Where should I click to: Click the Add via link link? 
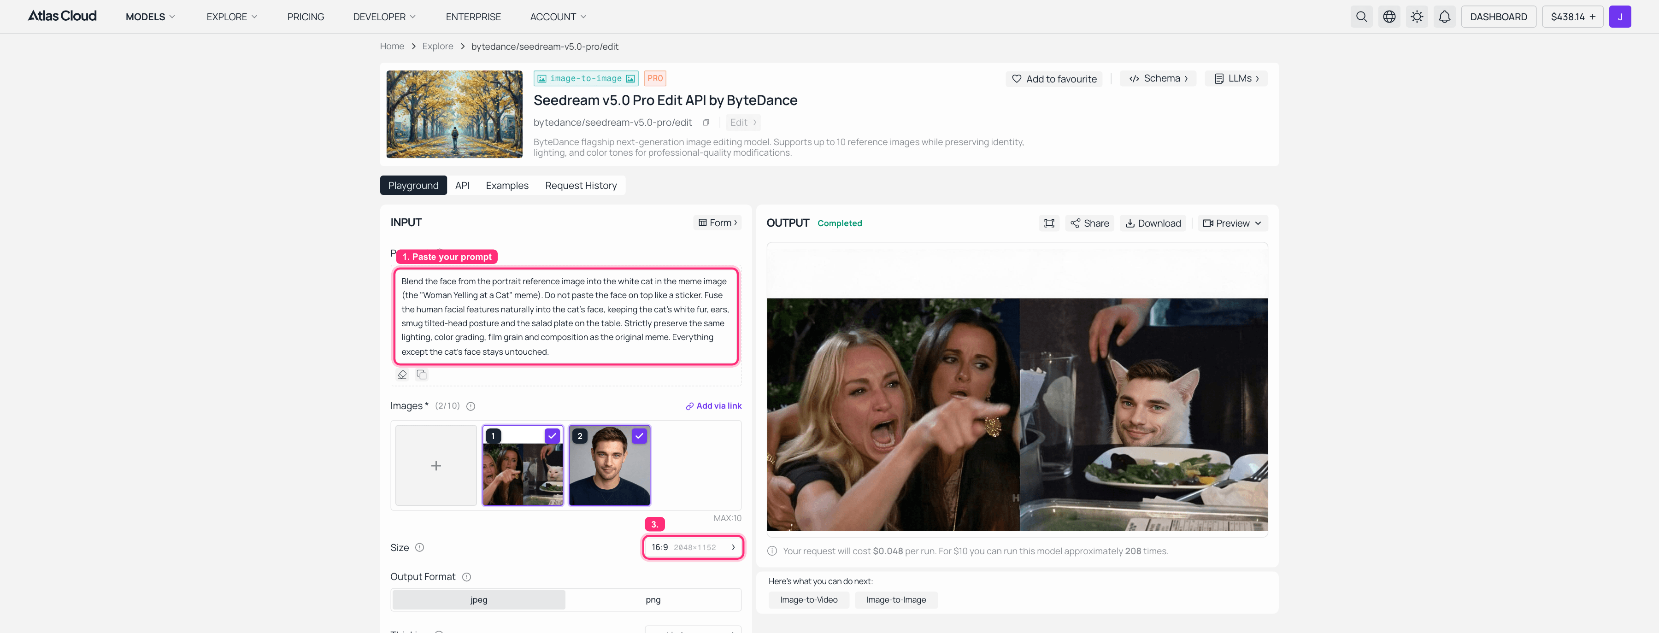pos(713,406)
